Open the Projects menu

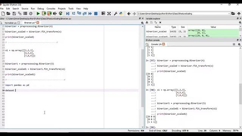(62, 9)
